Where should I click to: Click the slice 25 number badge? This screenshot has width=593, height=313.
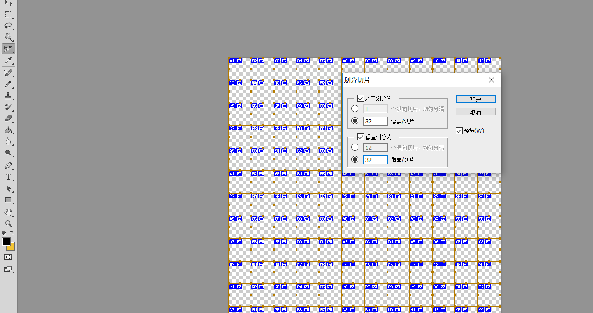(232, 105)
